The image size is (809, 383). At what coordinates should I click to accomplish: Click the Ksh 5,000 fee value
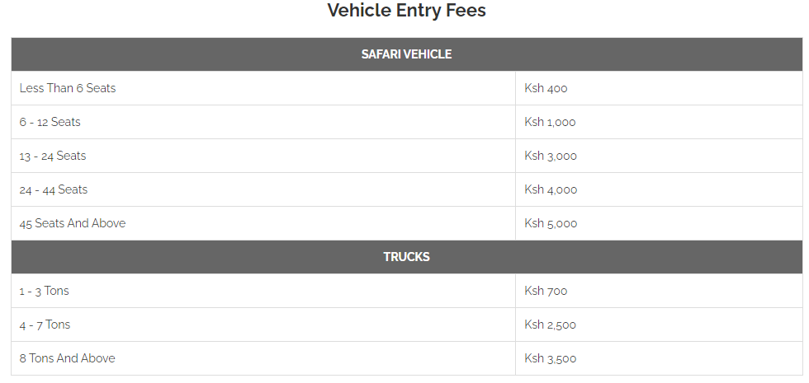551,223
